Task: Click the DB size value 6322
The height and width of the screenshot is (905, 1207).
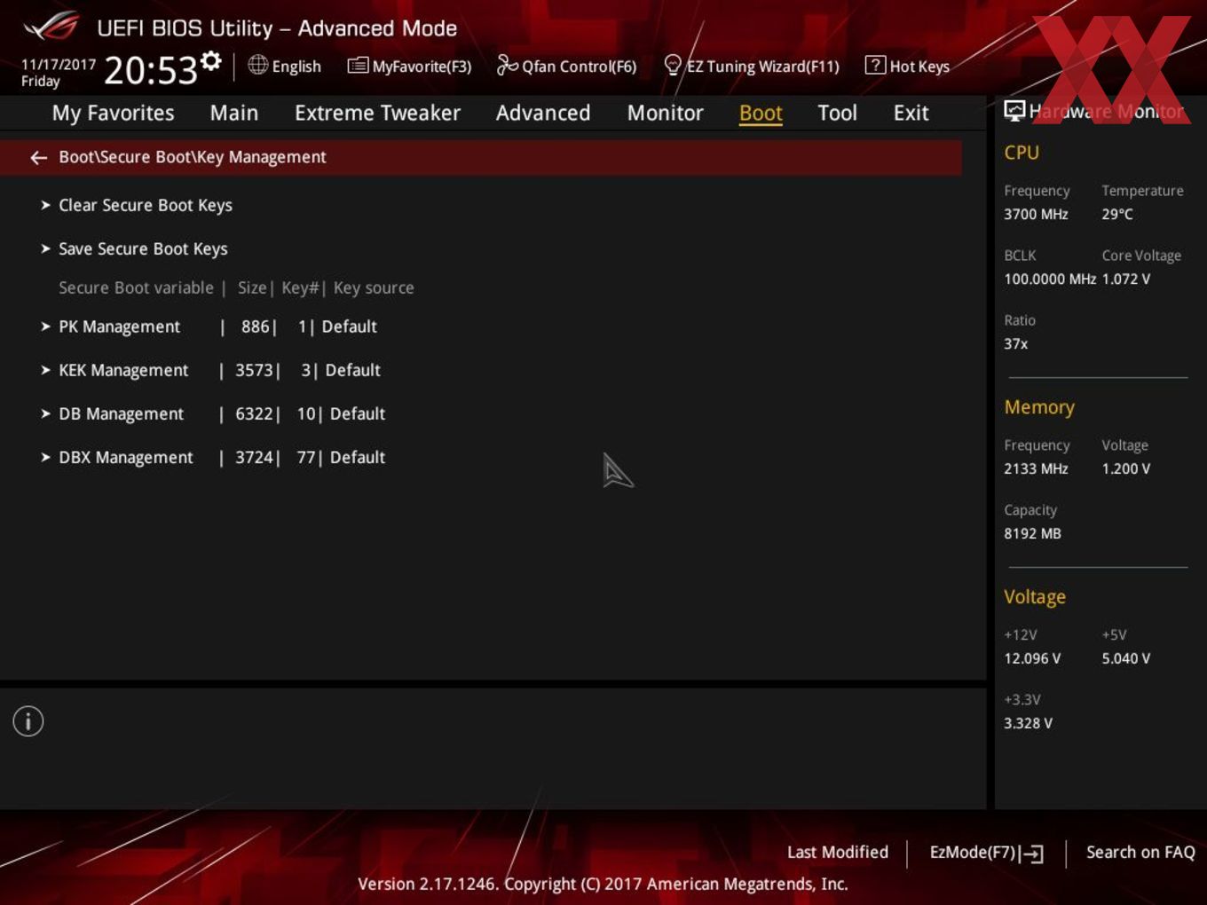Action: [254, 413]
